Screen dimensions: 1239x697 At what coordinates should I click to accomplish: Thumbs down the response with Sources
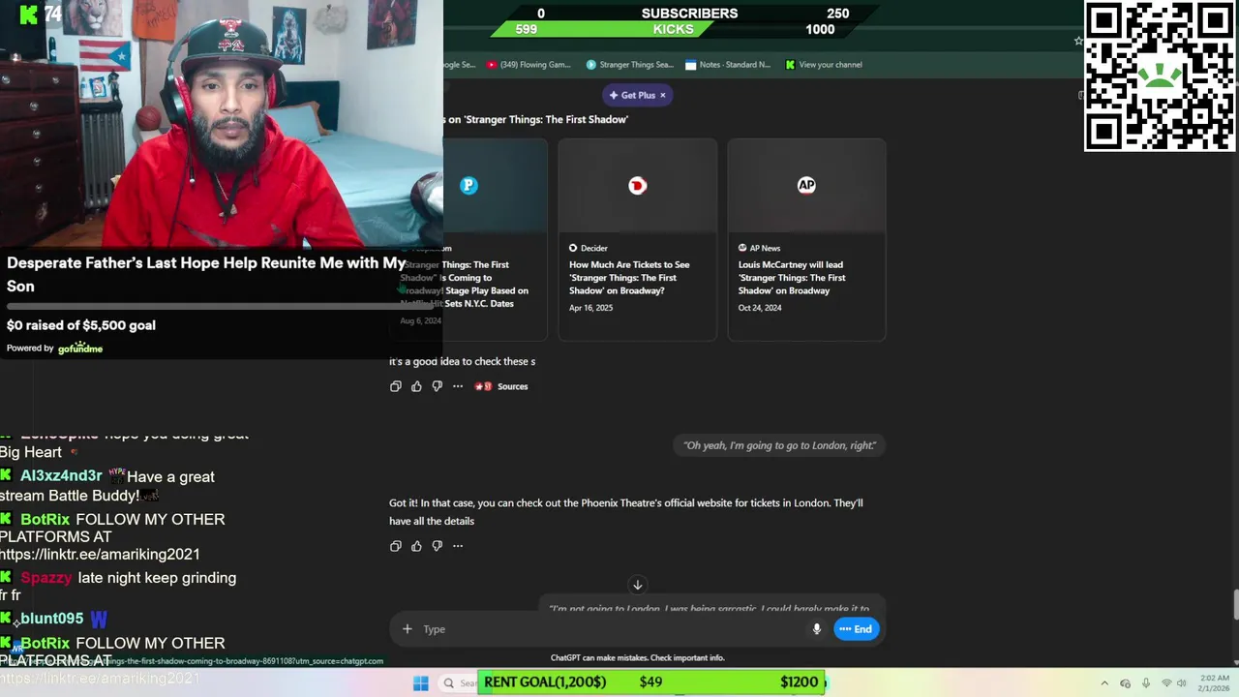click(437, 386)
